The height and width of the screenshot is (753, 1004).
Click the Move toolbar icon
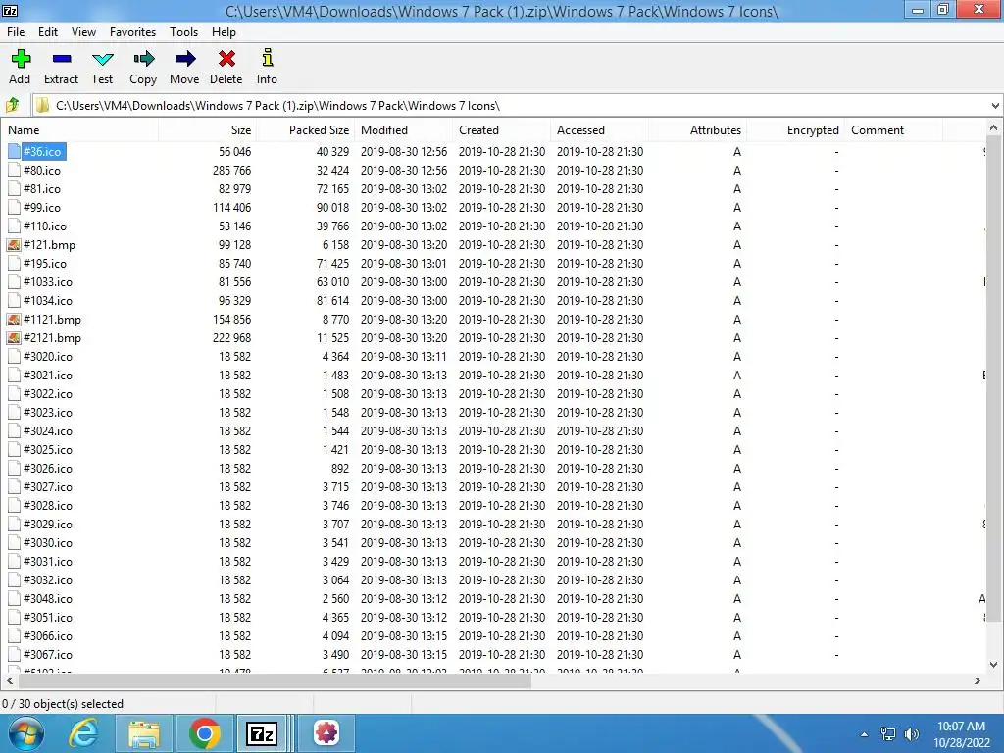click(x=185, y=59)
